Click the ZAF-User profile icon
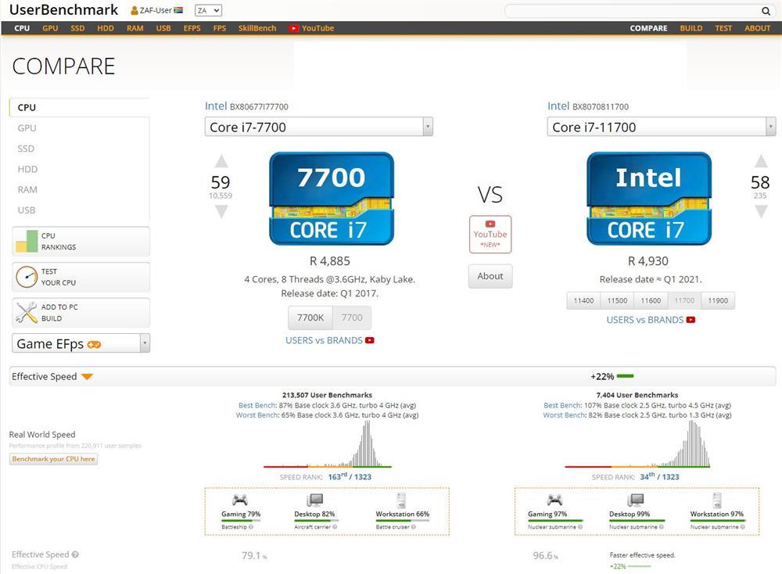The image size is (782, 574). (x=135, y=10)
